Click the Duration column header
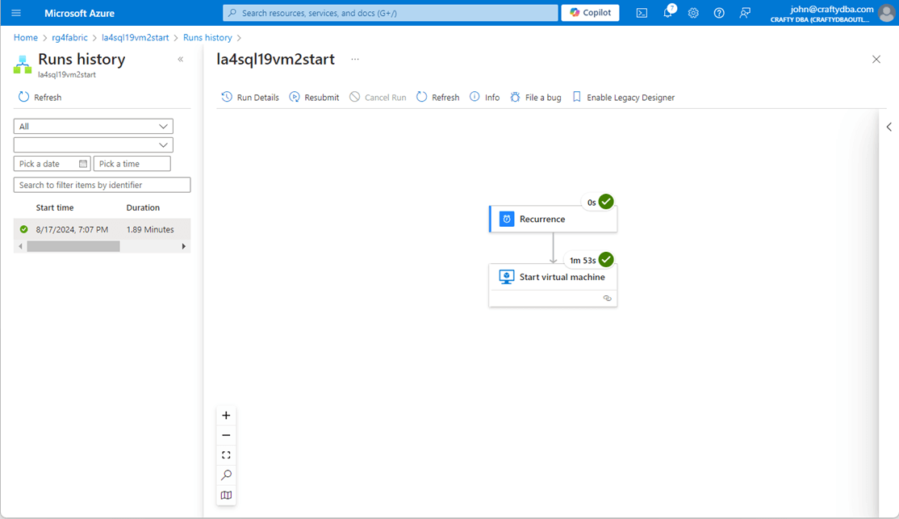This screenshot has height=519, width=899. pyautogui.click(x=143, y=207)
